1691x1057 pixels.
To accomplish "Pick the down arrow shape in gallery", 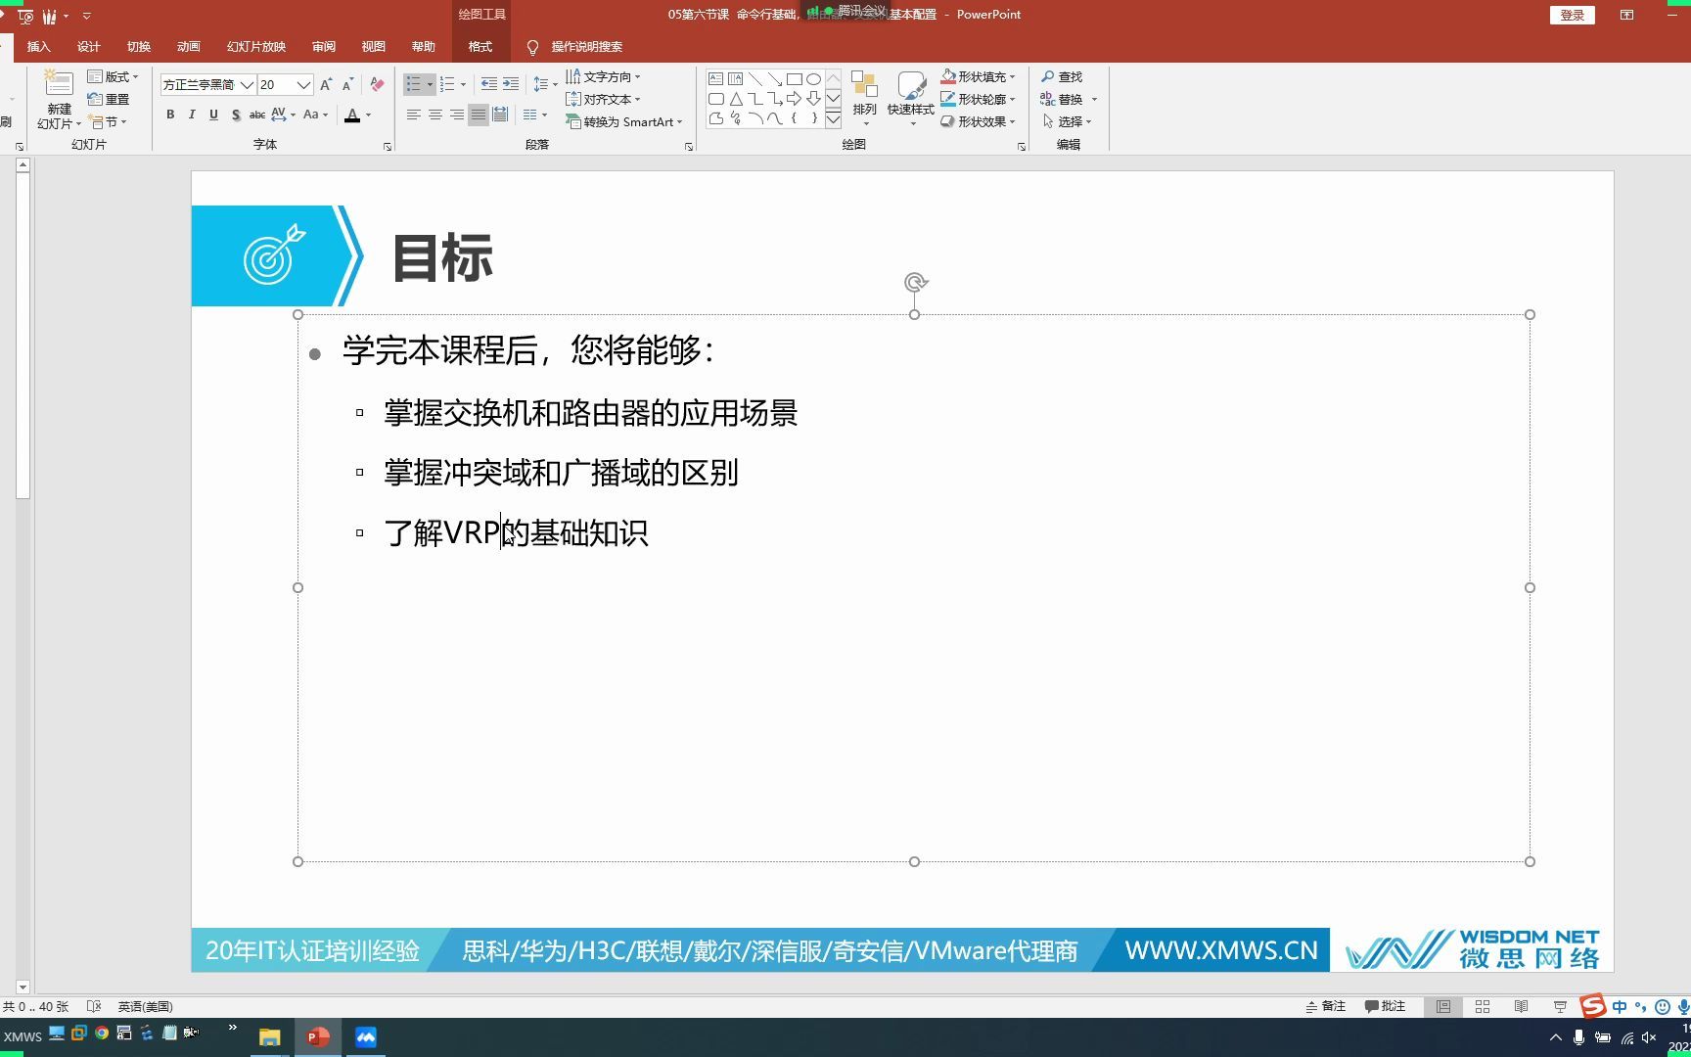I will 813,98.
